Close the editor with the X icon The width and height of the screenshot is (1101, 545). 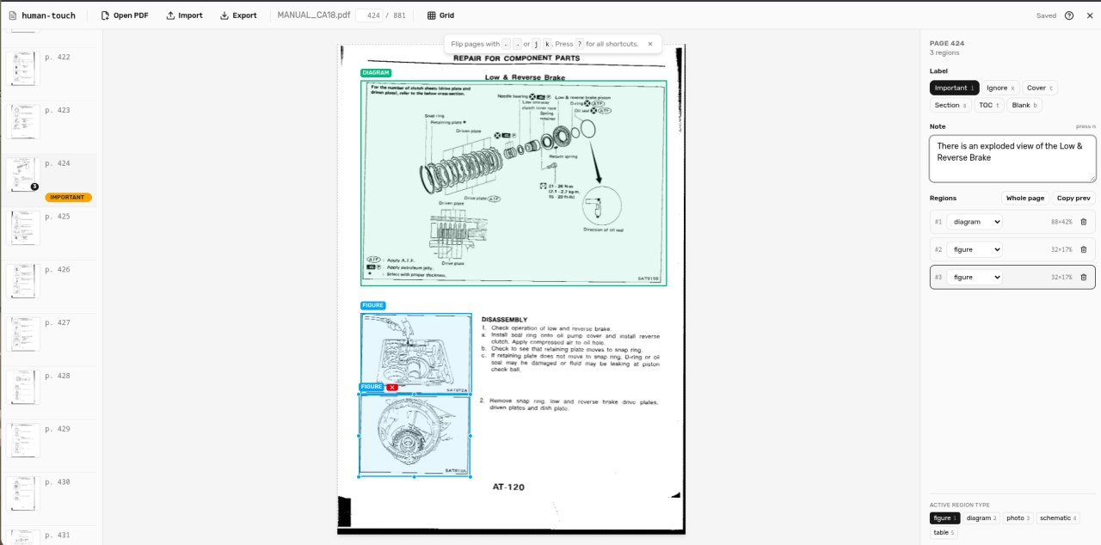(x=1089, y=15)
